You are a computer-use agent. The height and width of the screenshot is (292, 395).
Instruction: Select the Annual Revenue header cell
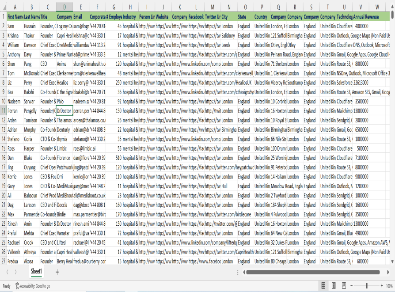pyautogui.click(x=366, y=16)
